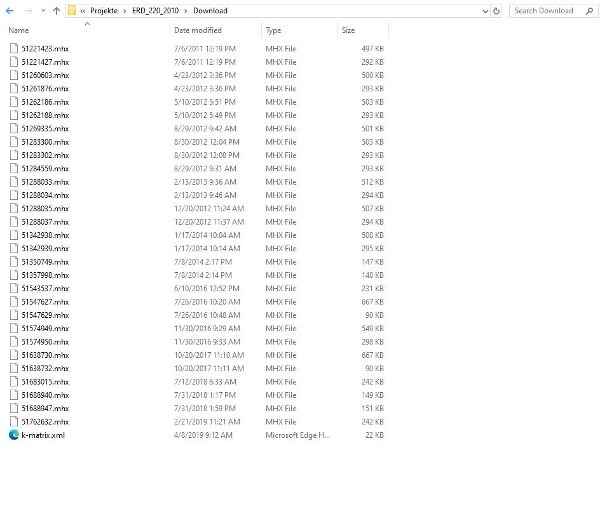607x526 pixels.
Task: Open address bar history dropdown
Action: (486, 11)
